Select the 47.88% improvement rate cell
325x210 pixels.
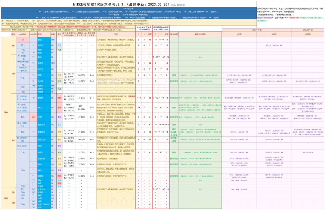82,117
